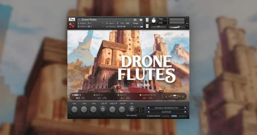Screen dimensions: 257x135
Task: Click the Sustain articulation name
Action: [x=166, y=112]
